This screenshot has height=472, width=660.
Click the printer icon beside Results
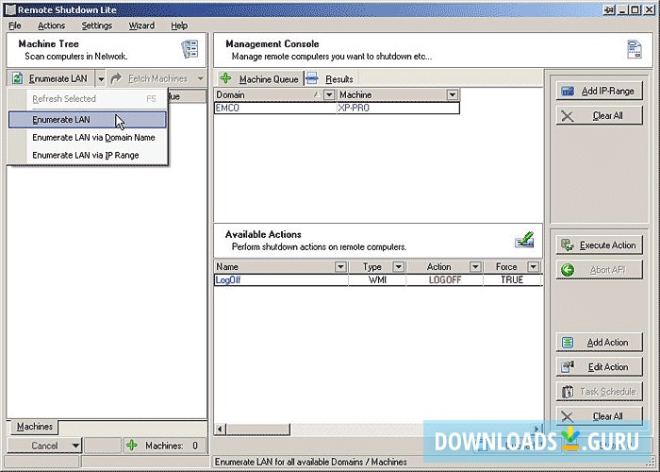click(312, 78)
